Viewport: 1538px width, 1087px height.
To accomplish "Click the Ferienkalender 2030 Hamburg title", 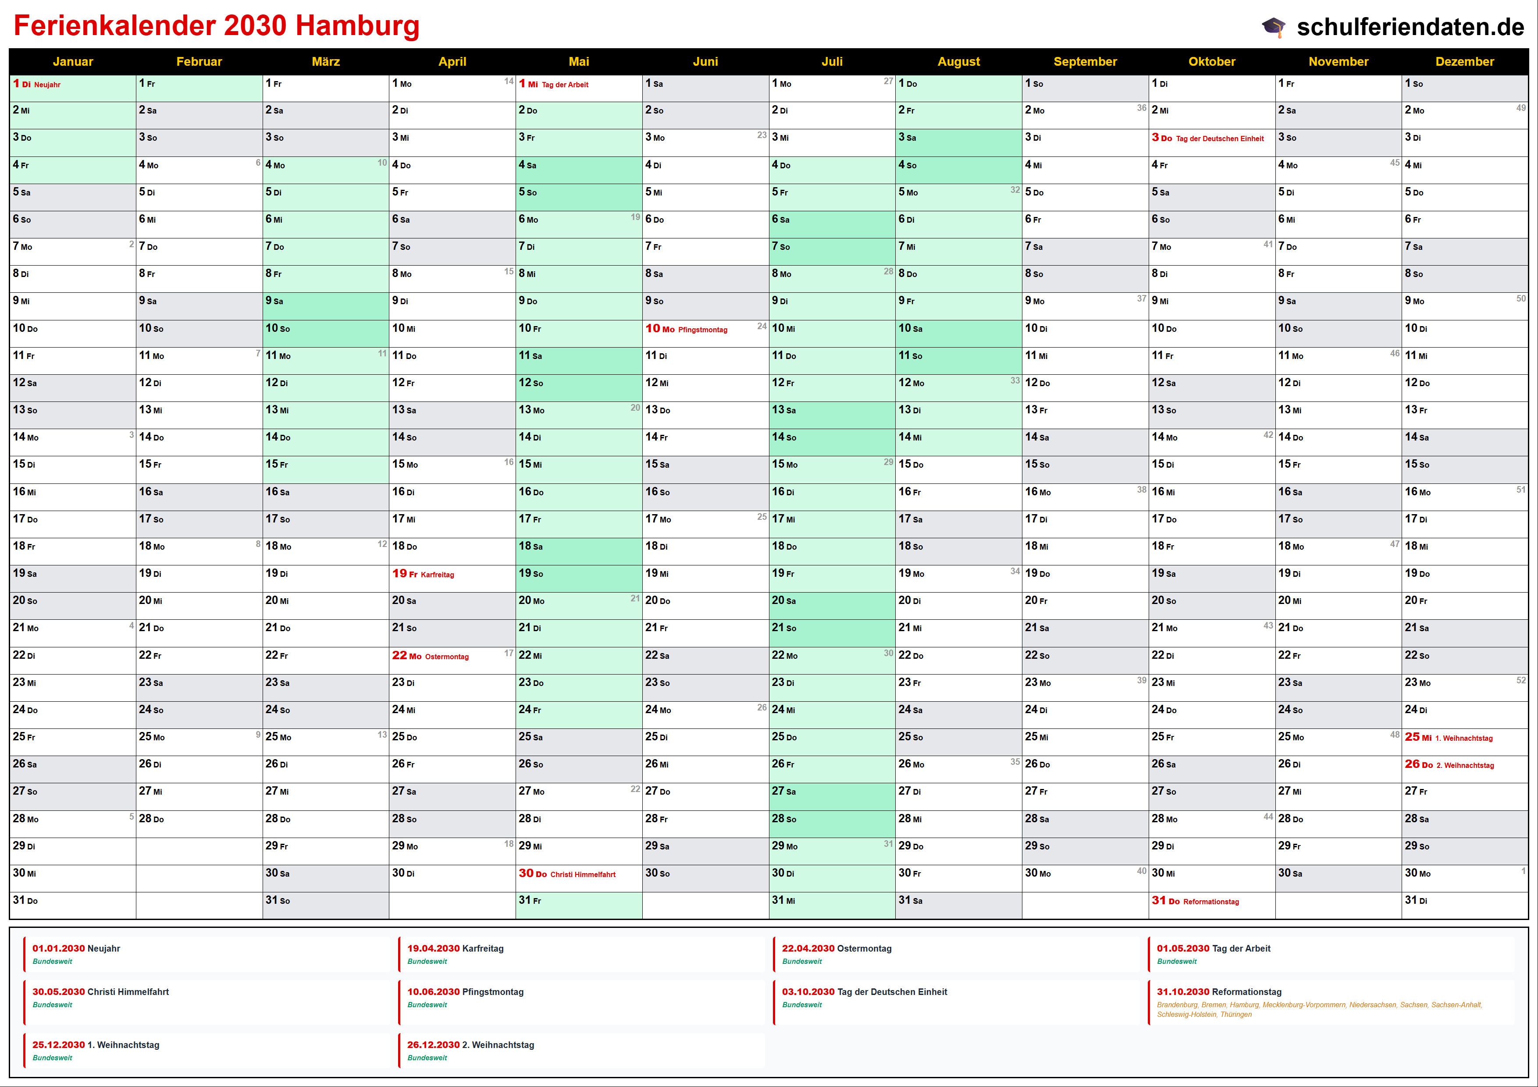I will tap(217, 25).
